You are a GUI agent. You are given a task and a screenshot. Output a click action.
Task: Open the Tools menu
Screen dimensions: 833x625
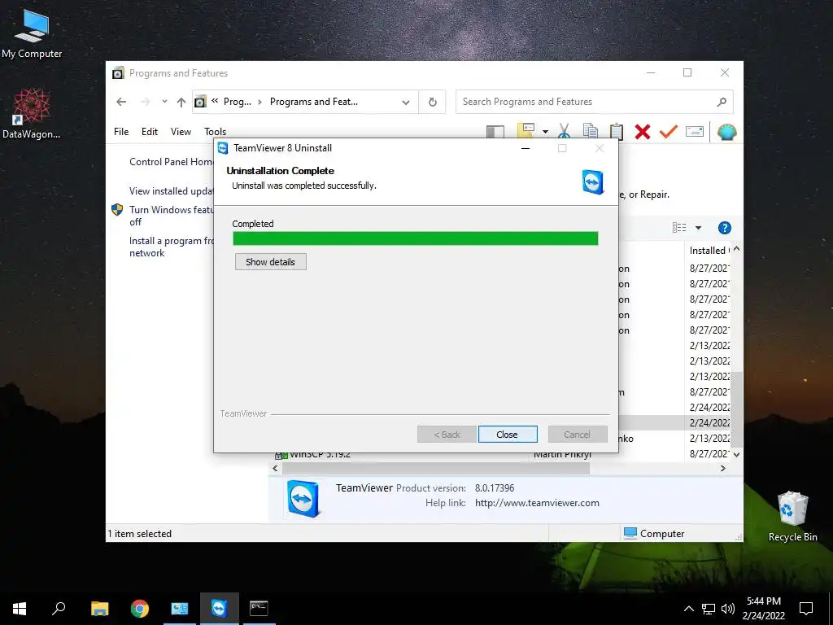[x=215, y=131]
